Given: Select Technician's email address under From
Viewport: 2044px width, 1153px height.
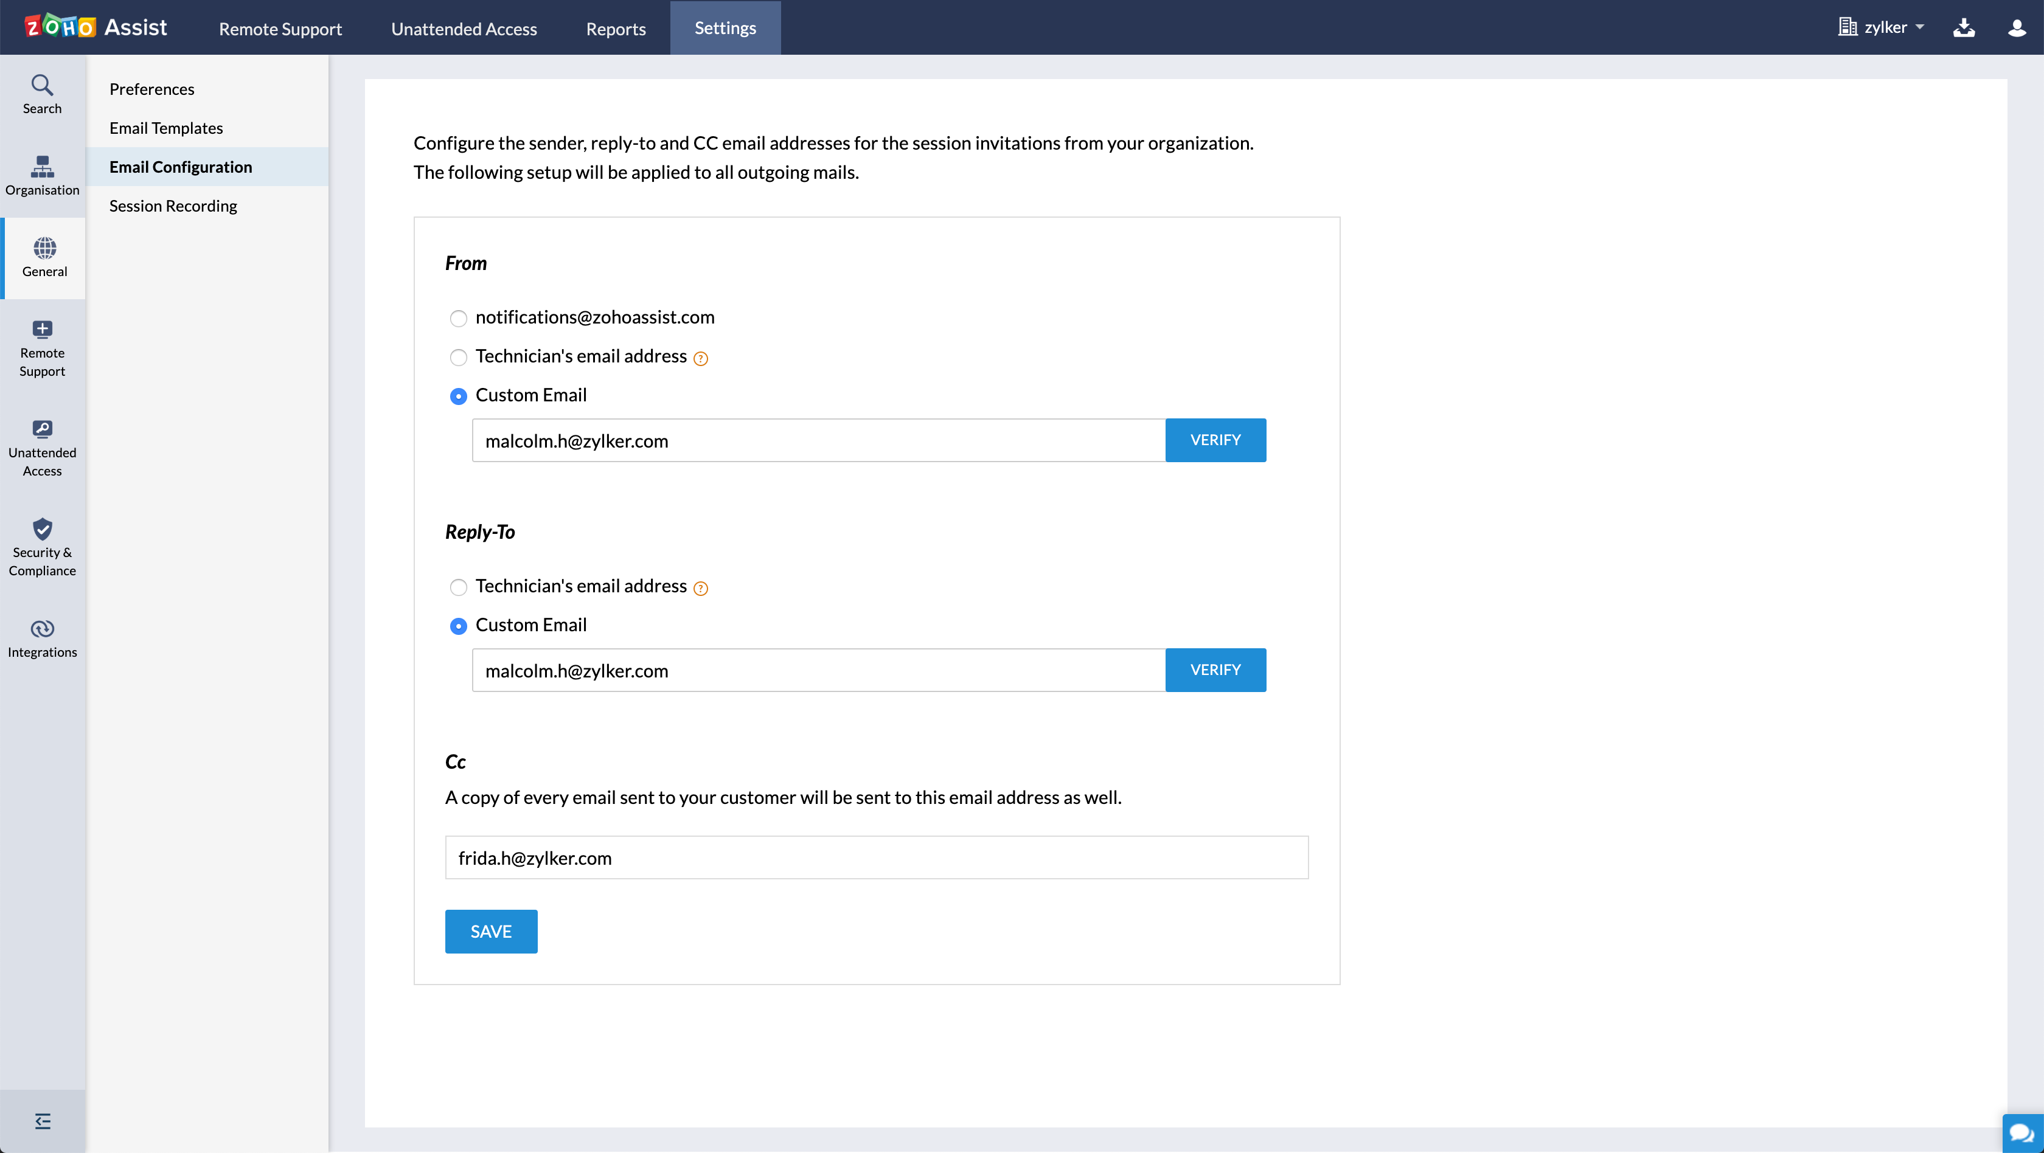Looking at the screenshot, I should (459, 358).
